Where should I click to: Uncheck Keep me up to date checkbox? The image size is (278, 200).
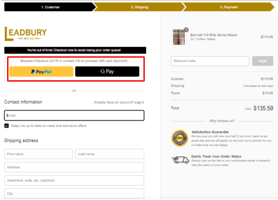tap(7, 126)
